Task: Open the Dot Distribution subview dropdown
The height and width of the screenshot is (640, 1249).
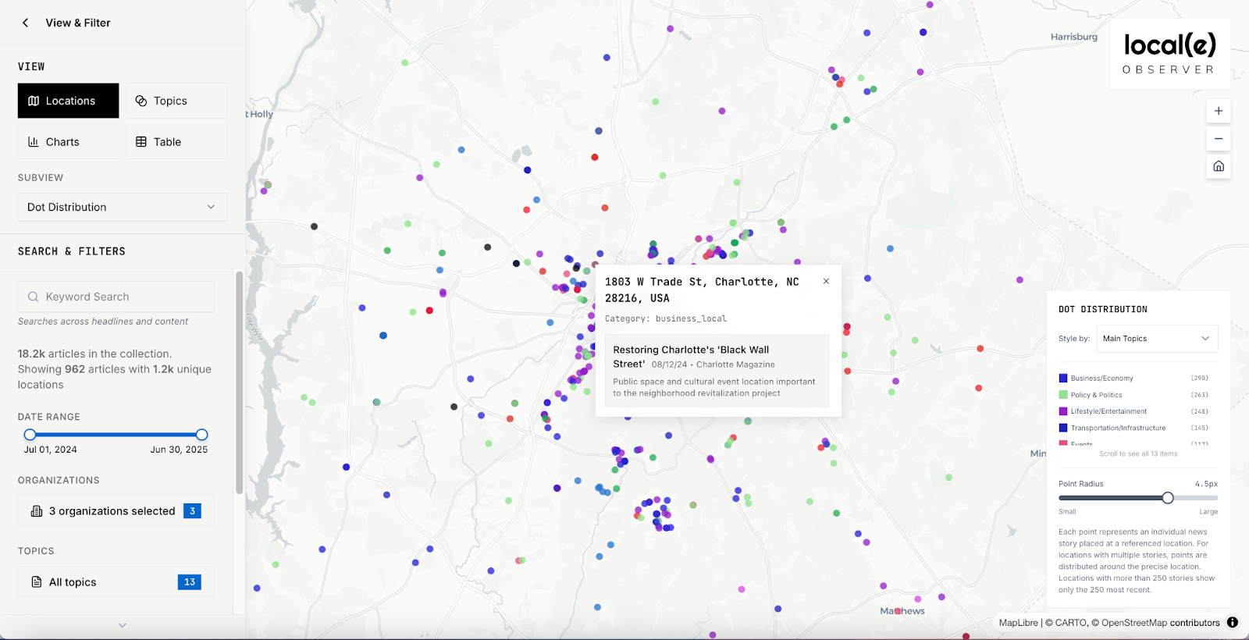Action: (122, 207)
